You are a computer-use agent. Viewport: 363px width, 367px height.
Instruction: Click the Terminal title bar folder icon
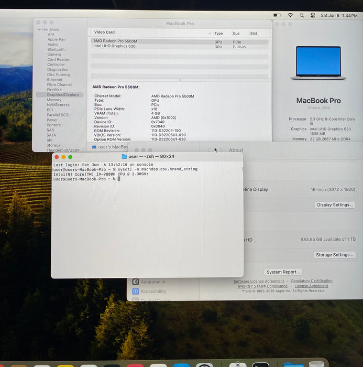point(124,156)
